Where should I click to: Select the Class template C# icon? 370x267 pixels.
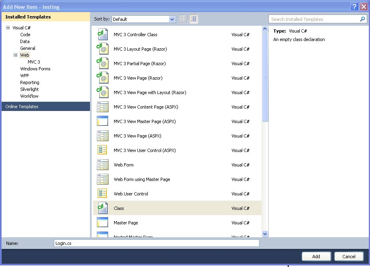coord(102,208)
